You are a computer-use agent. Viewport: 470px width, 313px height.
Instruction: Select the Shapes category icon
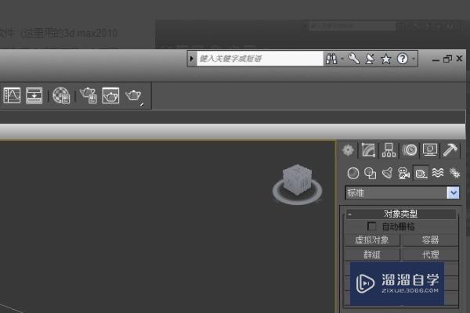click(371, 173)
